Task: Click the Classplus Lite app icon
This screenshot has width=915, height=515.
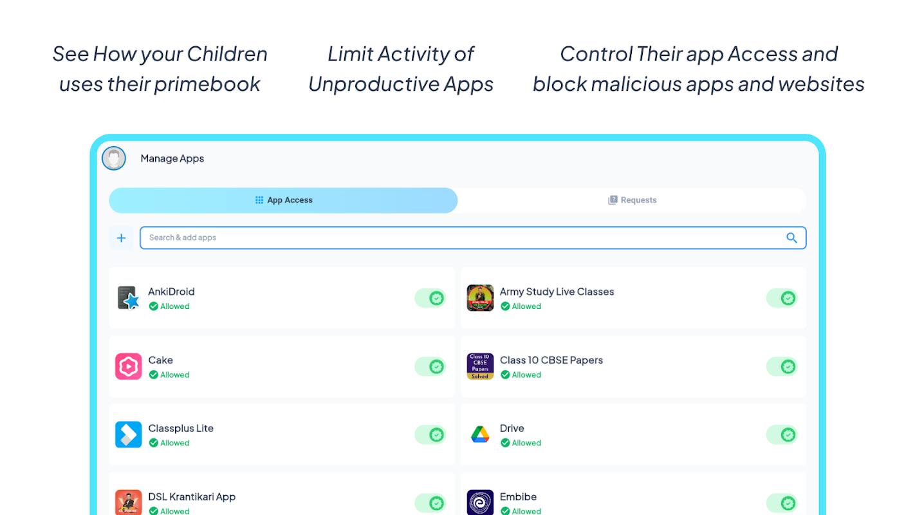Action: coord(129,435)
